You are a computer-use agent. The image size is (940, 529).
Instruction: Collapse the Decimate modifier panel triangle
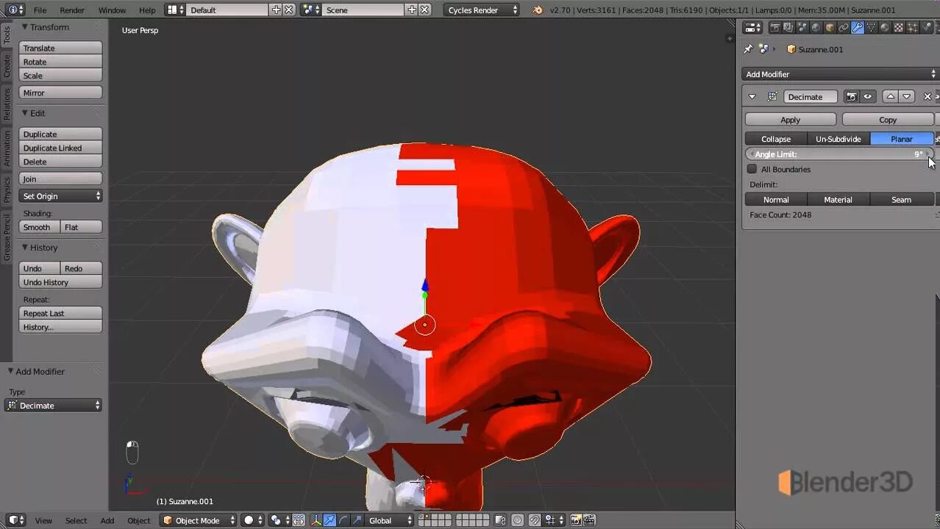coord(752,96)
